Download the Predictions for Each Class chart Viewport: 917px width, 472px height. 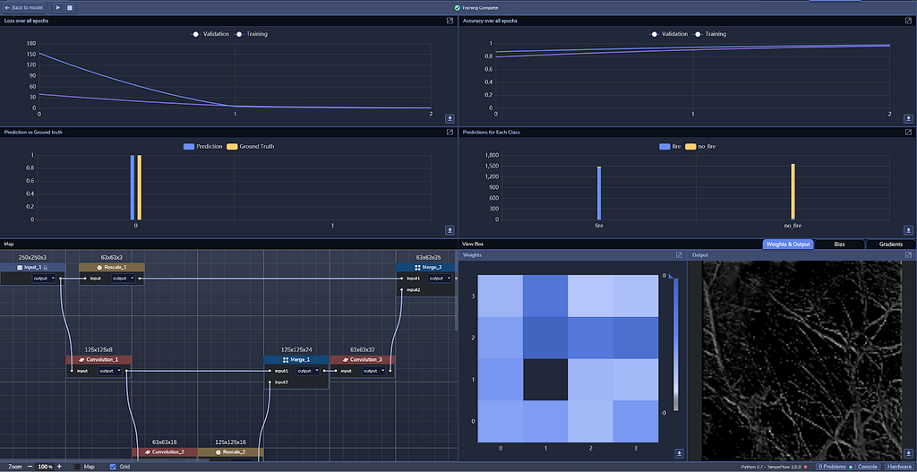(x=908, y=230)
